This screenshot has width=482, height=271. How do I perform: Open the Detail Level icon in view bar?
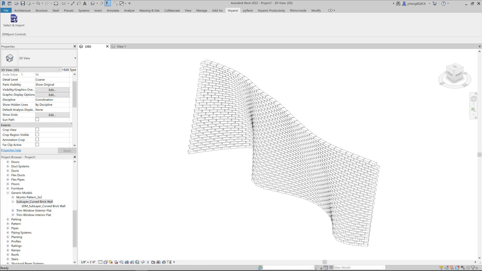tap(100, 262)
